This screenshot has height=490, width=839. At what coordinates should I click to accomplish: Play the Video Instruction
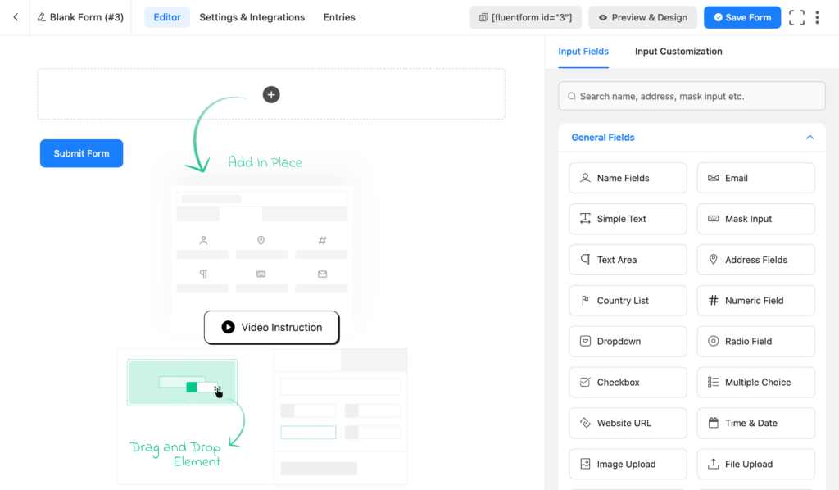coord(271,328)
